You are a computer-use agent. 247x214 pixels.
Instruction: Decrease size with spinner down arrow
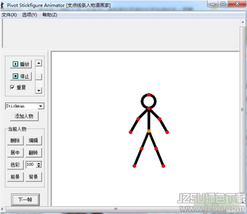pyautogui.click(x=39, y=166)
